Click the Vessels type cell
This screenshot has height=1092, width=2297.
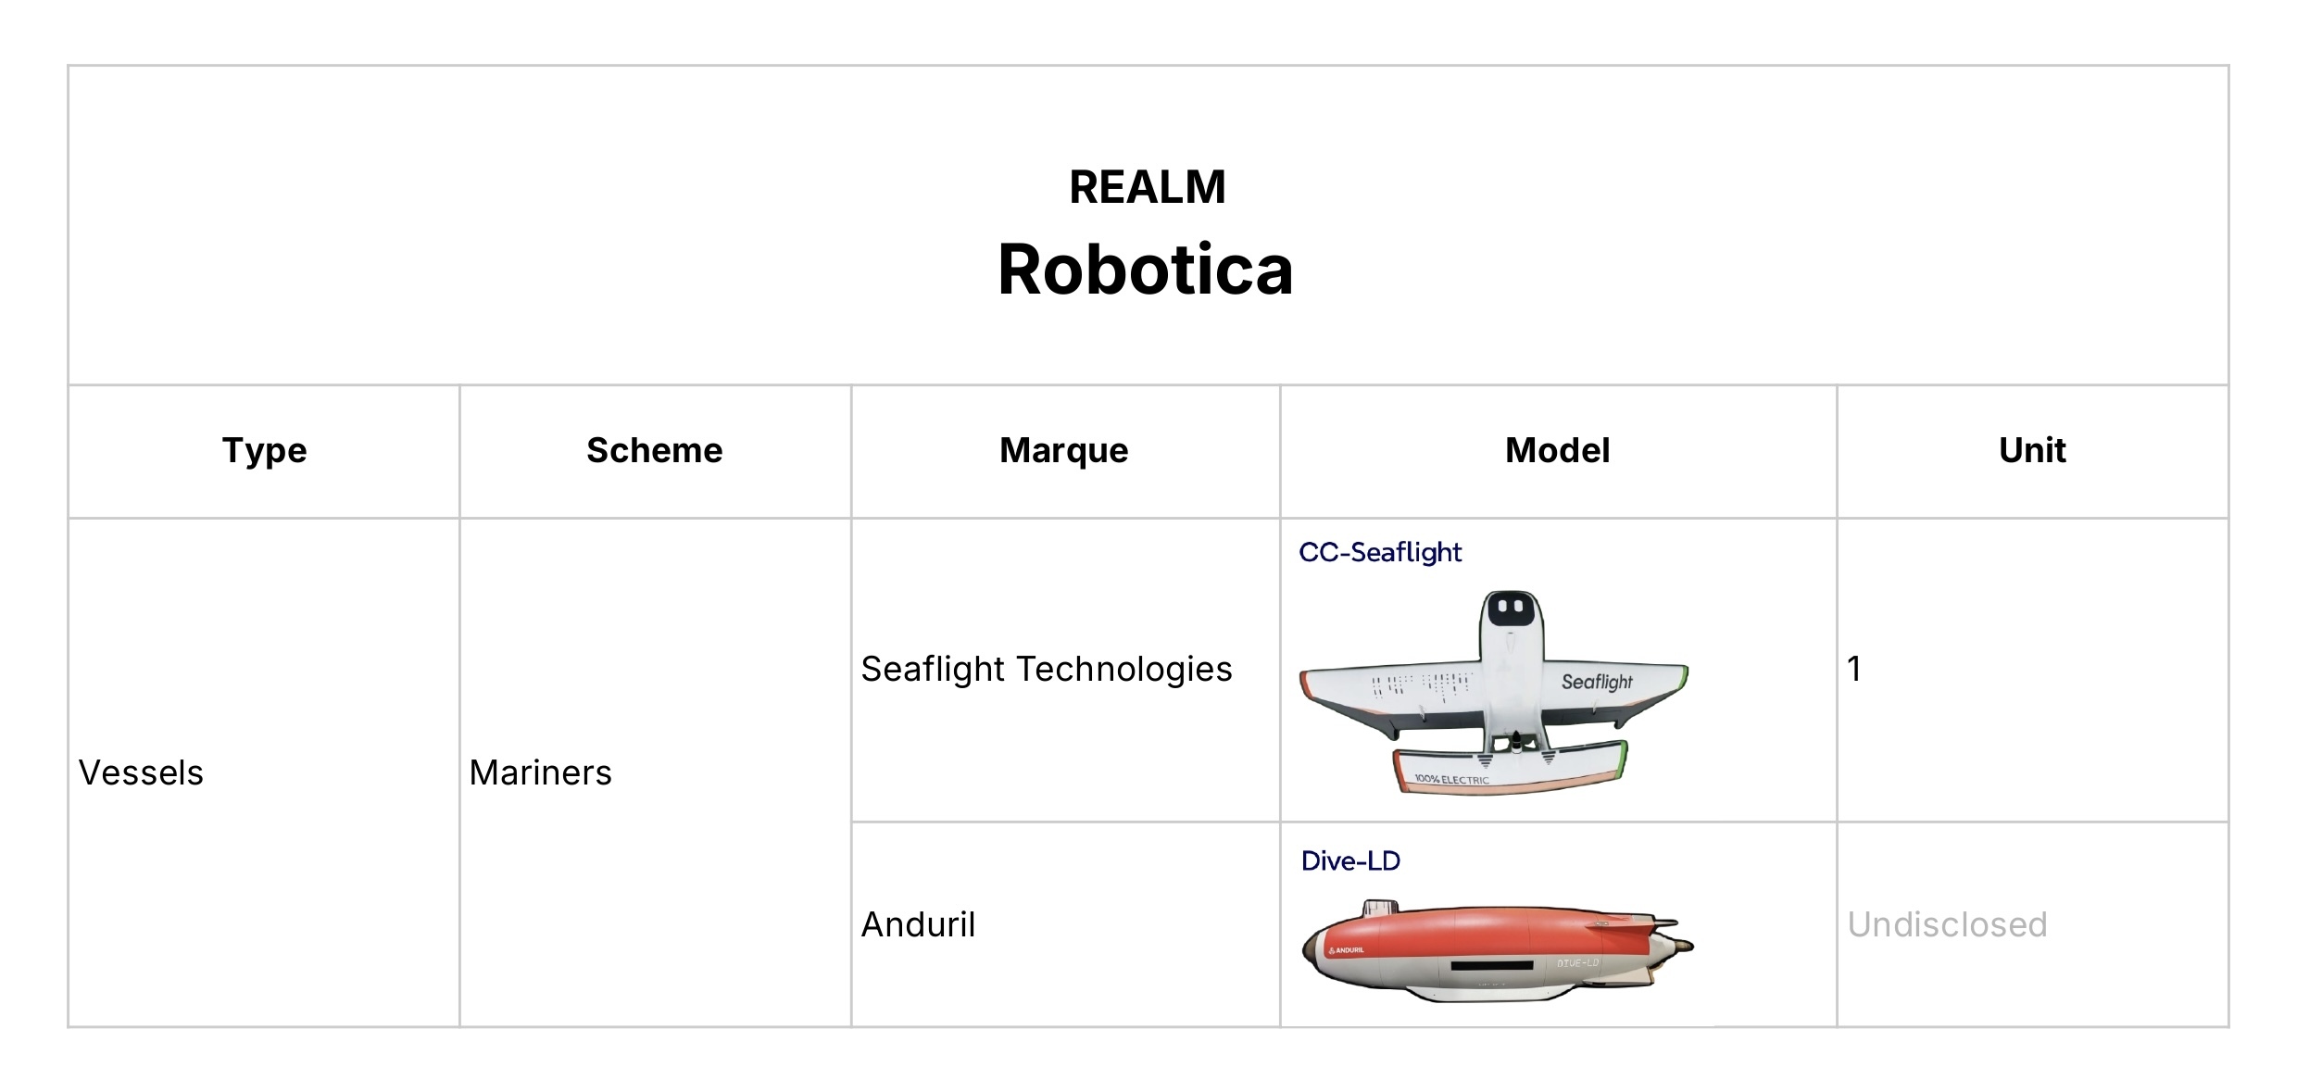pyautogui.click(x=141, y=772)
